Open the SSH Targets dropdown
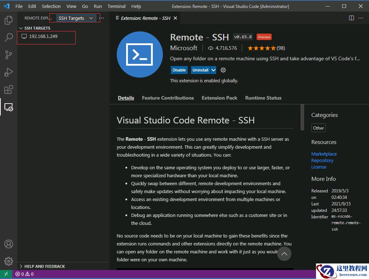 (x=76, y=18)
